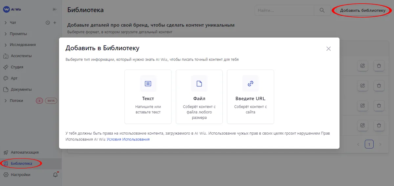Select the Введите URL option card
Image resolution: width=394 pixels, height=186 pixels.
pos(250,97)
